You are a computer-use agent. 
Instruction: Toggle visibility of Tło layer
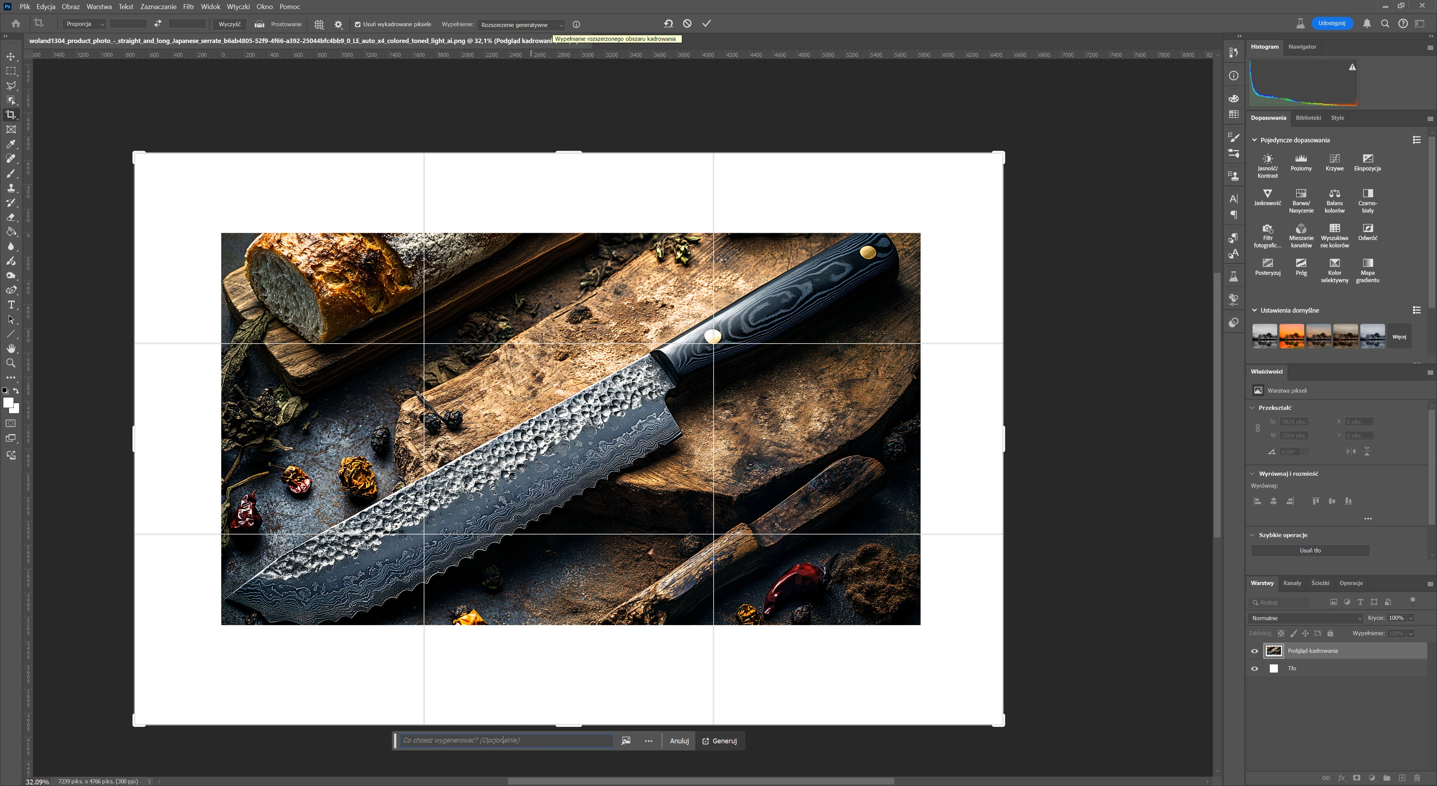[1255, 668]
